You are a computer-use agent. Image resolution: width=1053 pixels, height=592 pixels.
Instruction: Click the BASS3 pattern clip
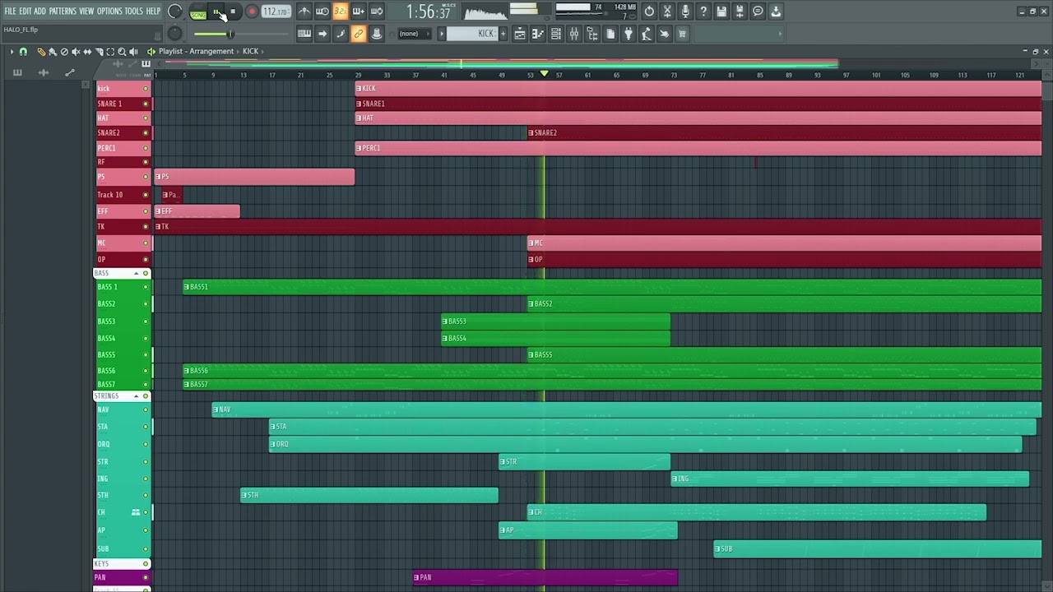coord(556,321)
